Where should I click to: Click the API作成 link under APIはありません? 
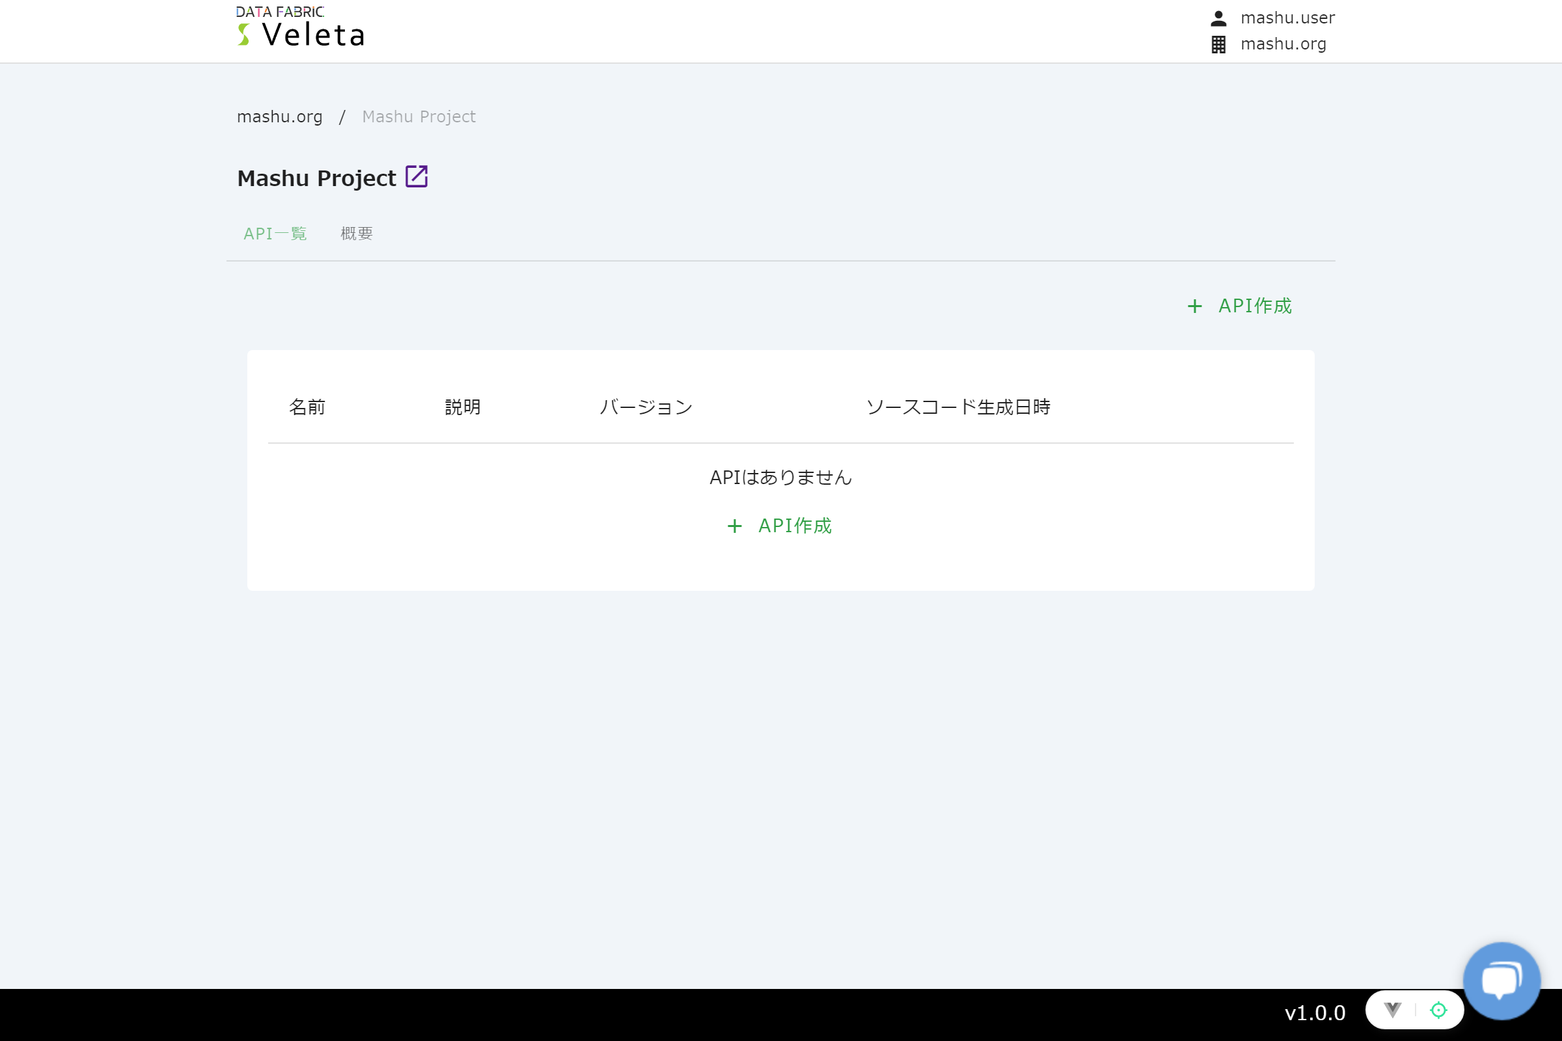[x=794, y=526]
